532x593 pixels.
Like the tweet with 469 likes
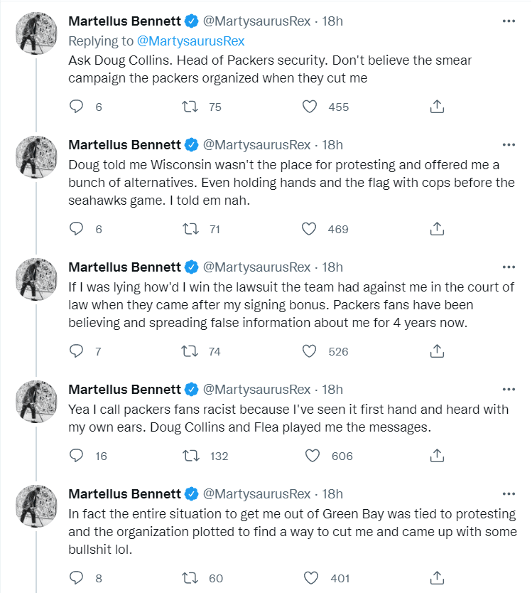(310, 229)
